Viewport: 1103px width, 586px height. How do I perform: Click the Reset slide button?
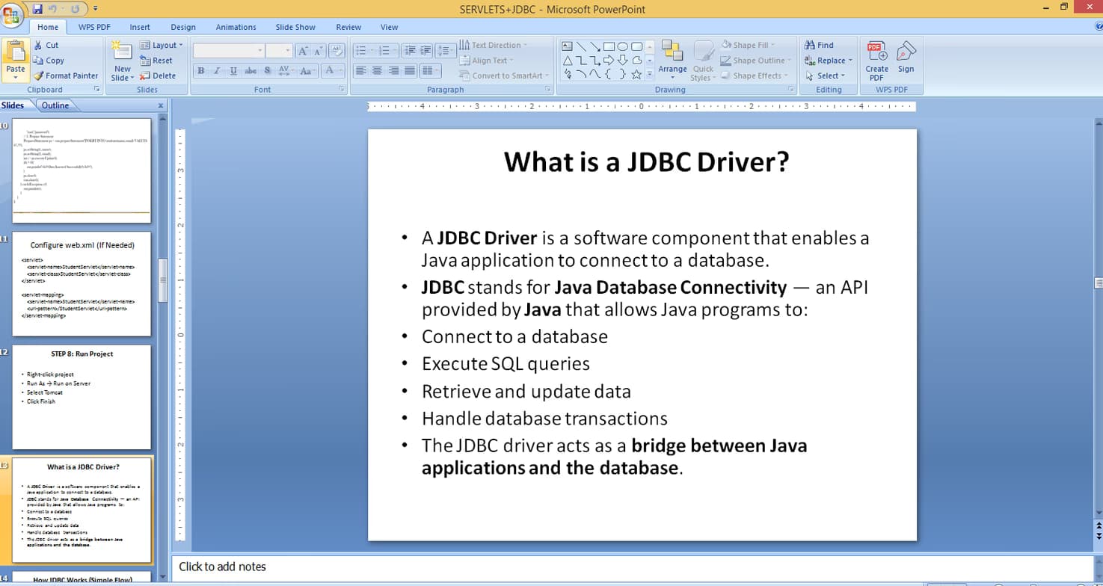coord(157,61)
